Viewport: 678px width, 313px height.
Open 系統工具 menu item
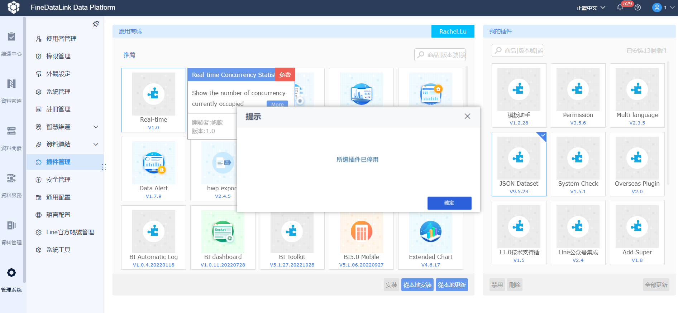[x=65, y=250]
